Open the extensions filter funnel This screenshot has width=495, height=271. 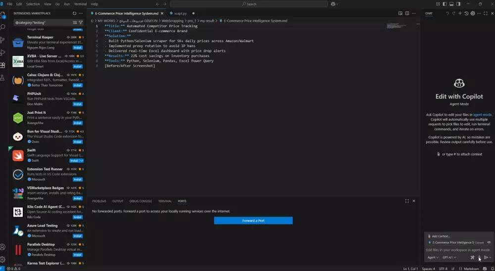pos(81,22)
